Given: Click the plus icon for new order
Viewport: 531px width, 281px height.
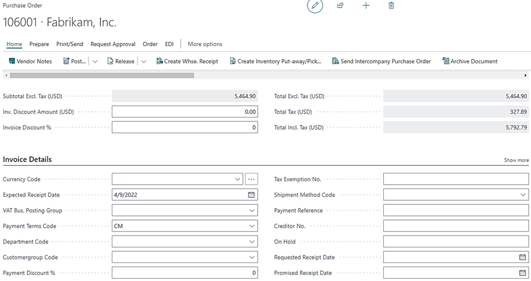Looking at the screenshot, I should point(366,5).
